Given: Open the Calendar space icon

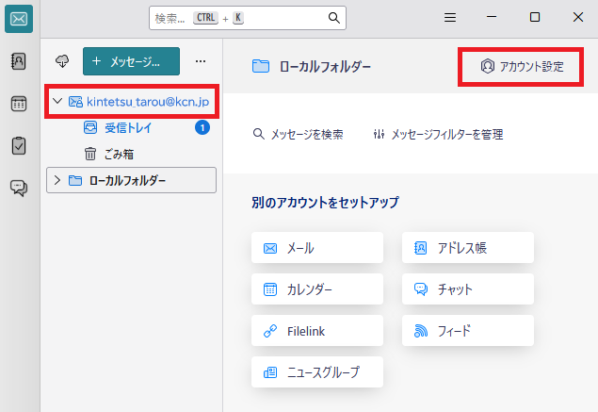Looking at the screenshot, I should 19,103.
